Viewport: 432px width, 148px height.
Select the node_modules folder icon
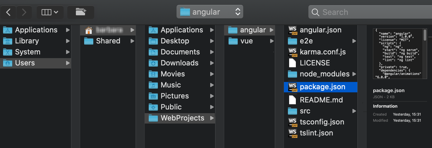point(293,74)
